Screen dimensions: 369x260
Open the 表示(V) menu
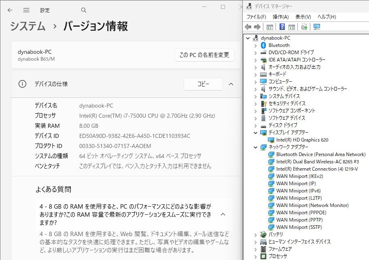(303, 17)
